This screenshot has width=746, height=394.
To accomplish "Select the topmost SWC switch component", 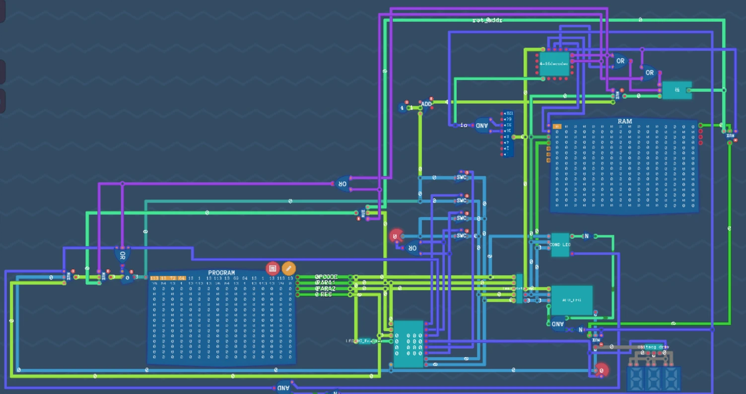I will point(461,177).
